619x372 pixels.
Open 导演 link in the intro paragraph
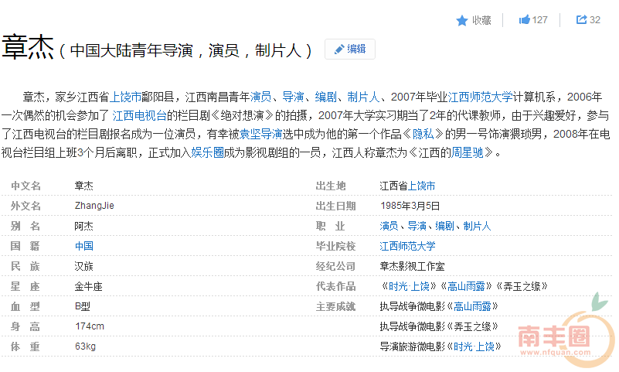(293, 97)
